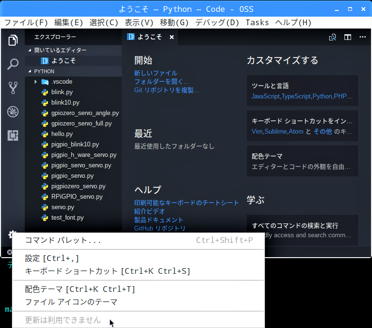Screen dimensions: 372x328
Task: Click the Python icon beside RPiGPIO_servo.py
Action: click(x=45, y=197)
